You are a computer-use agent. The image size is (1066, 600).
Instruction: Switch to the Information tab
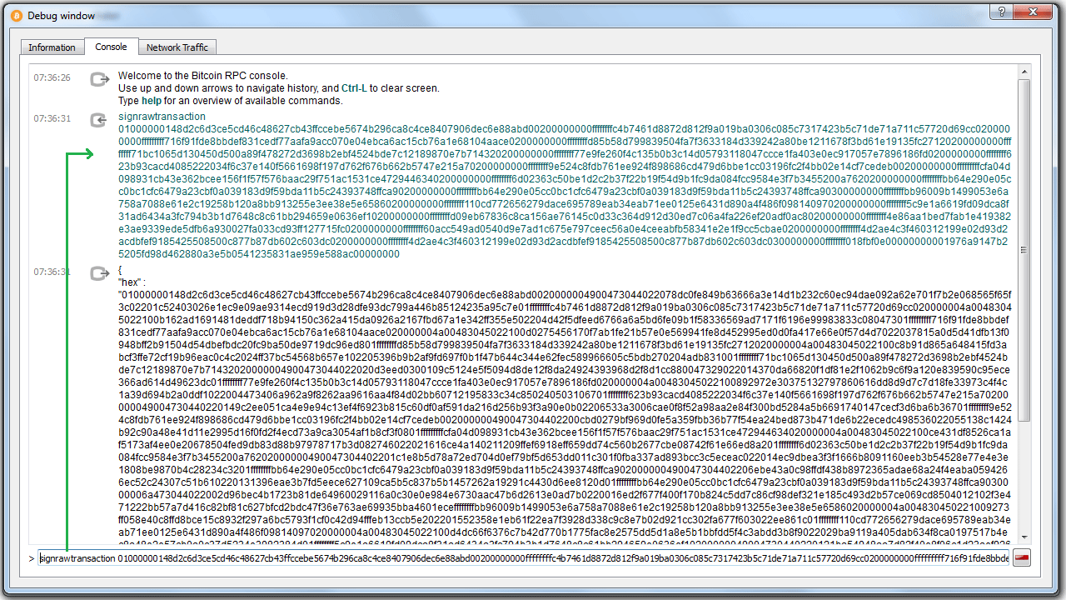(52, 47)
